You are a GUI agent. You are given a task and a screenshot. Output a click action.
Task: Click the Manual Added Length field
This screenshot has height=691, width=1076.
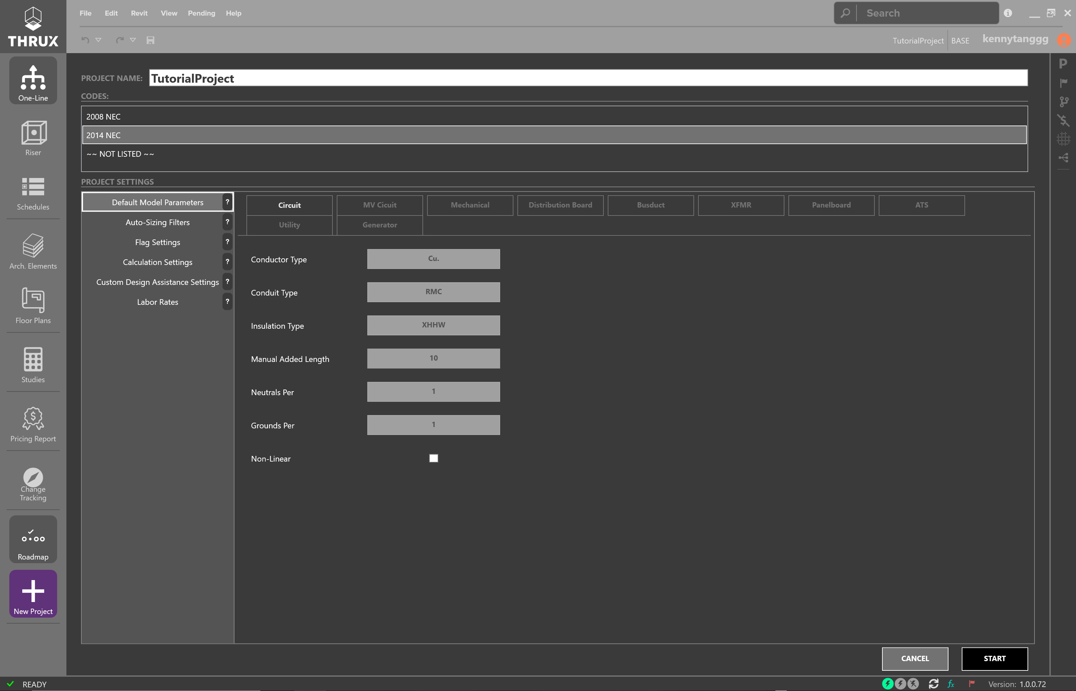click(x=433, y=359)
